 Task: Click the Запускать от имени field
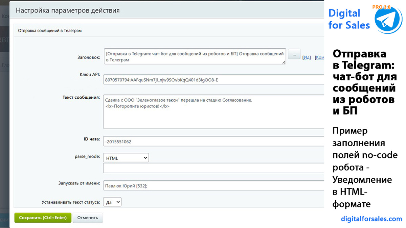pyautogui.click(x=214, y=185)
